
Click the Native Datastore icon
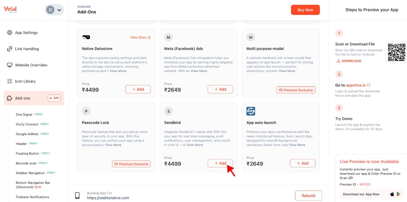(86, 37)
